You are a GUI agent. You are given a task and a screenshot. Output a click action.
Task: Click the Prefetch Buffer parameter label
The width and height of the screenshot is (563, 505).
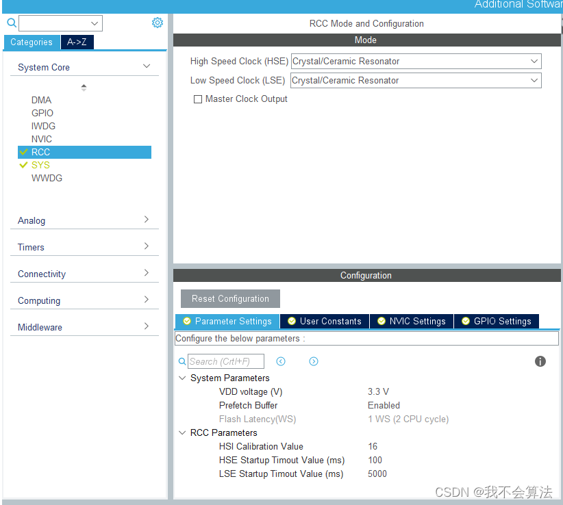click(x=248, y=405)
